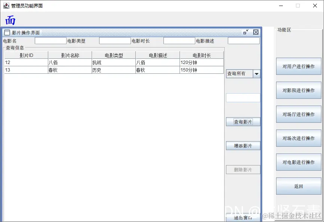The height and width of the screenshot is (222, 324).
Task: Select the 120分钟 duration cell
Action: (202, 63)
